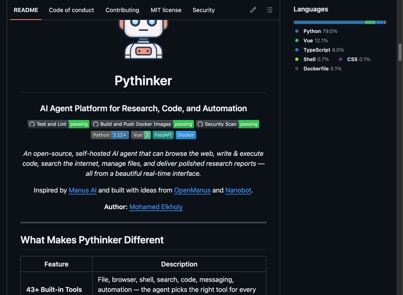Open the Security tab

point(204,10)
